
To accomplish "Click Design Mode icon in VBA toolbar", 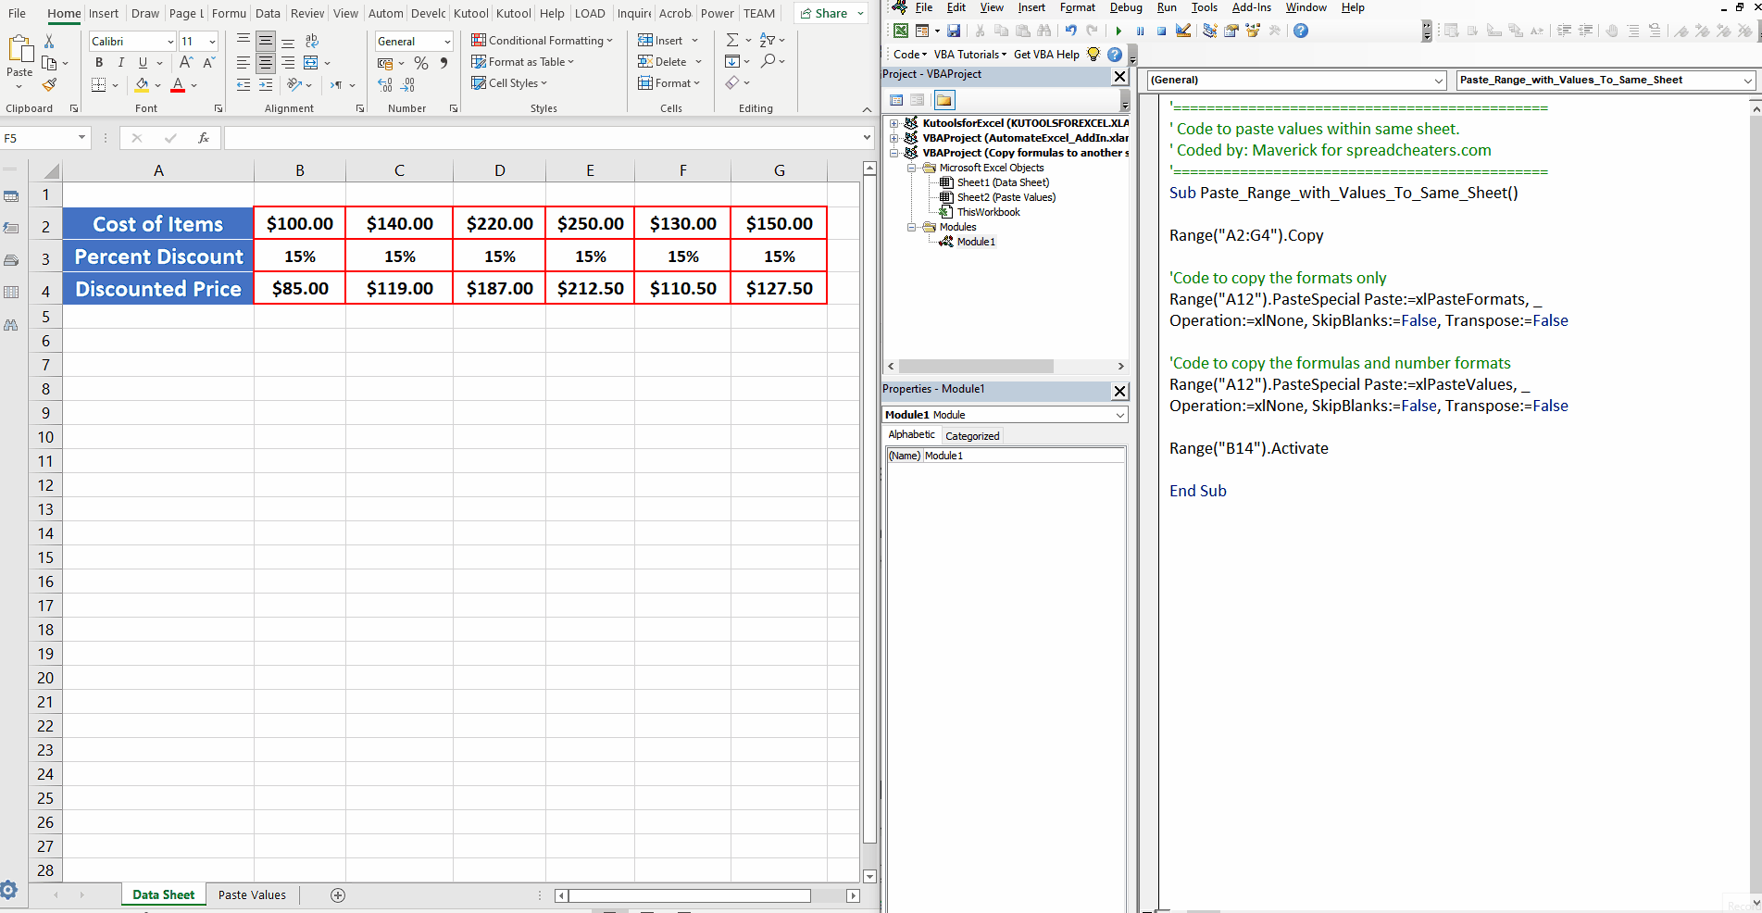I will [1183, 31].
